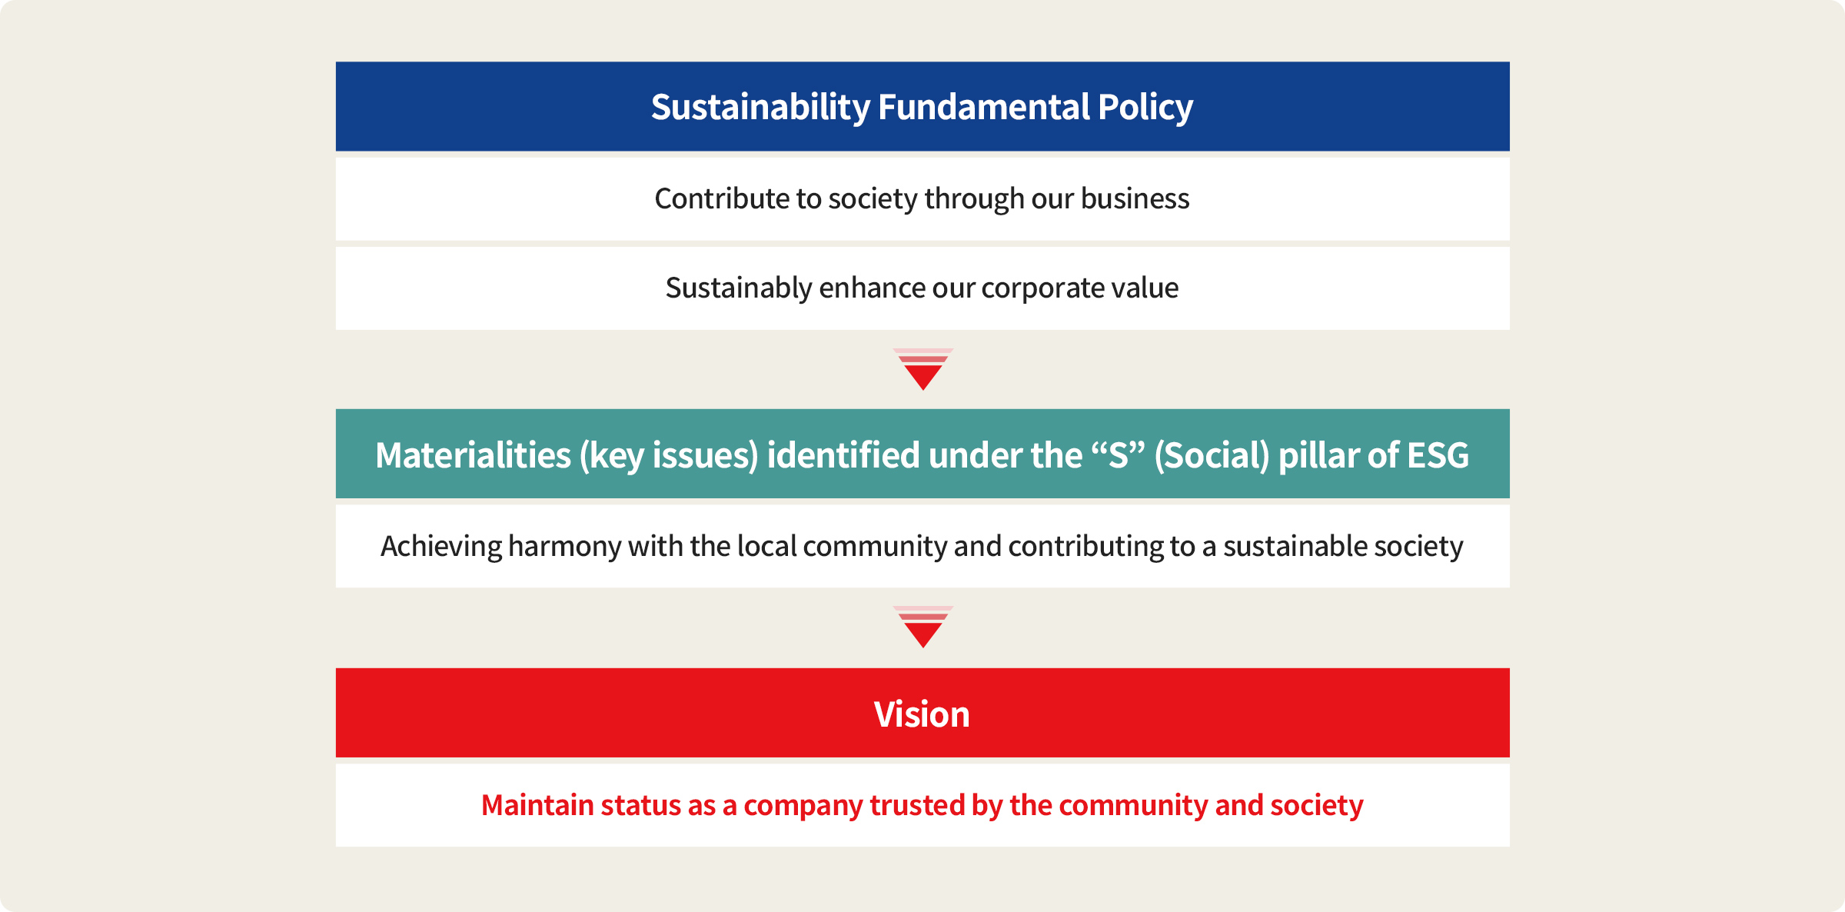Select the "Achieving harmony with the local community" box

[922, 547]
